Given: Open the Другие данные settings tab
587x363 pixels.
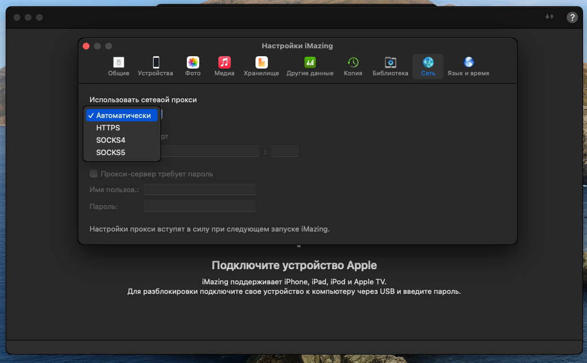Looking at the screenshot, I should 310,66.
